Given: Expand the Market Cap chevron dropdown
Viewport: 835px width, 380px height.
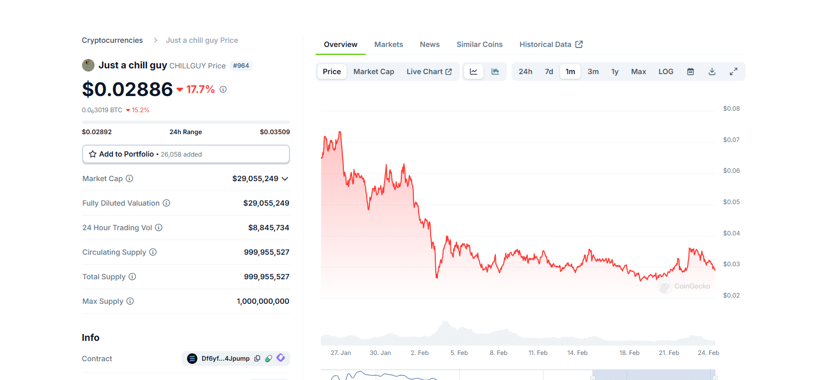Looking at the screenshot, I should pos(285,179).
